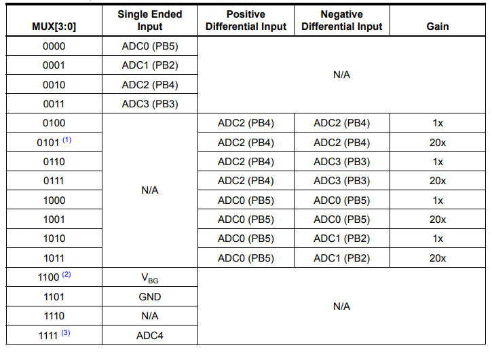Follow footnote 2 link next to 1100
Viewport: 492px width, 352px height.
67,275
